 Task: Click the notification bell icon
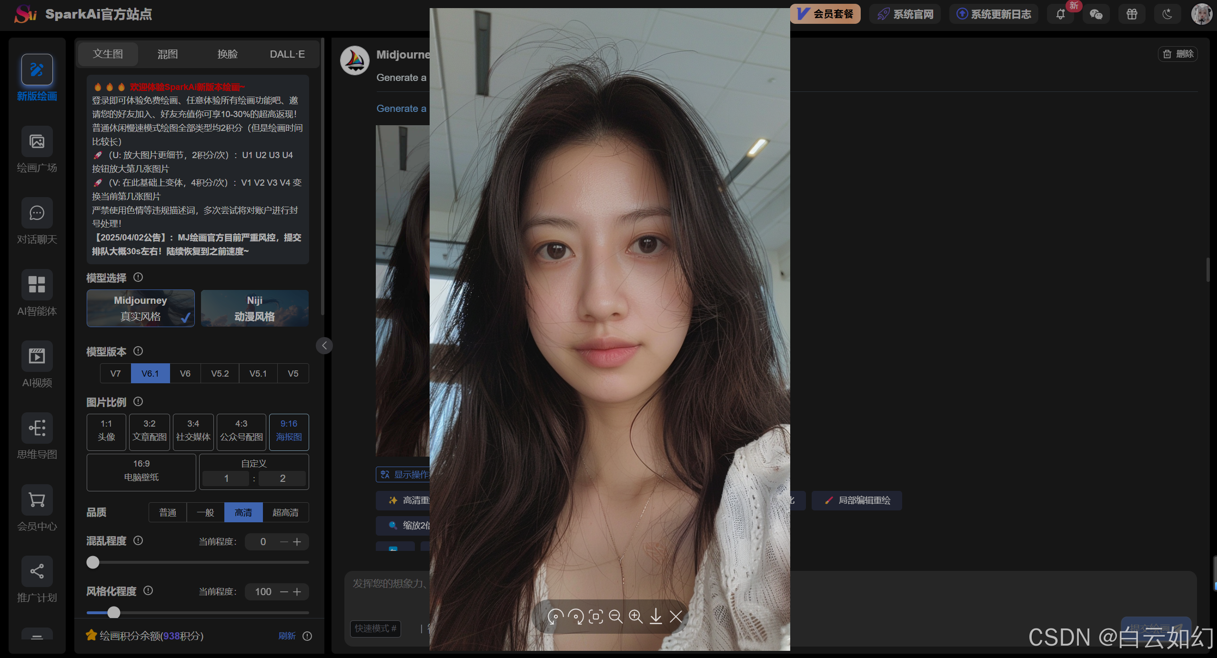1060,14
